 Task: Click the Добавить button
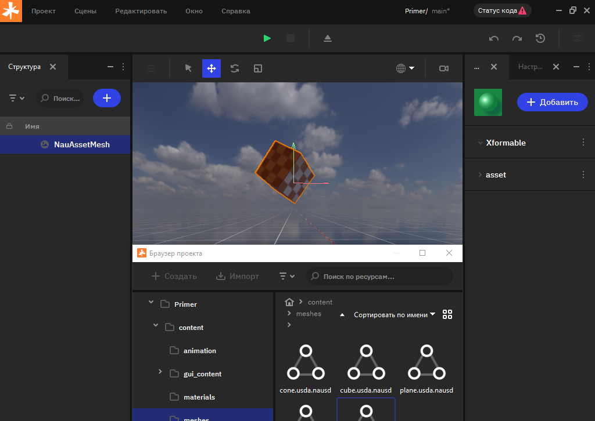[x=553, y=102]
